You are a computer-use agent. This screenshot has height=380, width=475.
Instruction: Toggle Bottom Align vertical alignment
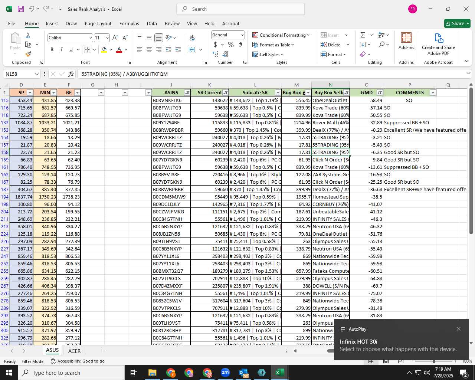[x=159, y=38]
